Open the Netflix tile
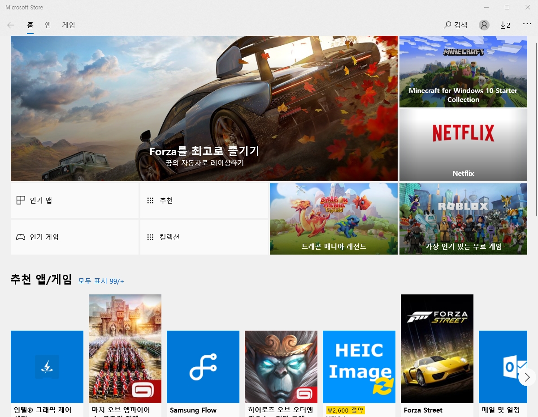This screenshot has width=538, height=417. pos(463,145)
